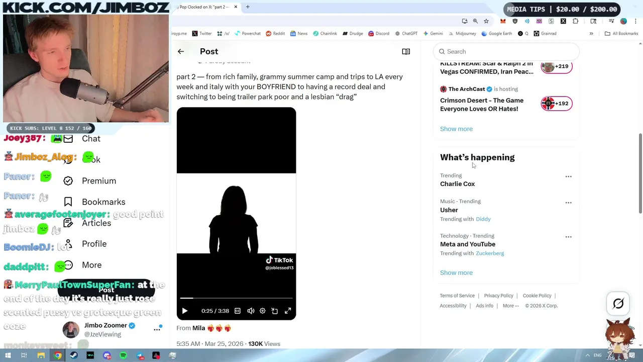Open Meta and YouTube trend

(468, 244)
